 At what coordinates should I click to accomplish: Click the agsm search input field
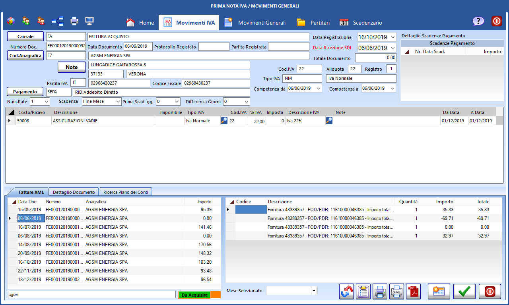tap(91, 295)
